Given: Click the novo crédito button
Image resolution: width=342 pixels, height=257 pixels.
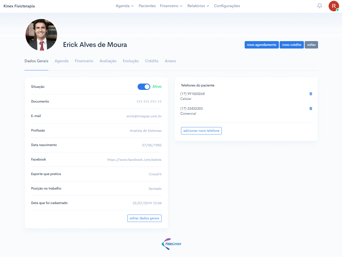Looking at the screenshot, I should (291, 45).
